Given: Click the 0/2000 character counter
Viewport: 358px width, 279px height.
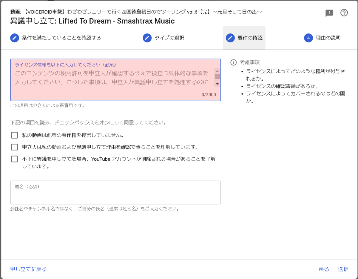Looking at the screenshot, I should (209, 95).
